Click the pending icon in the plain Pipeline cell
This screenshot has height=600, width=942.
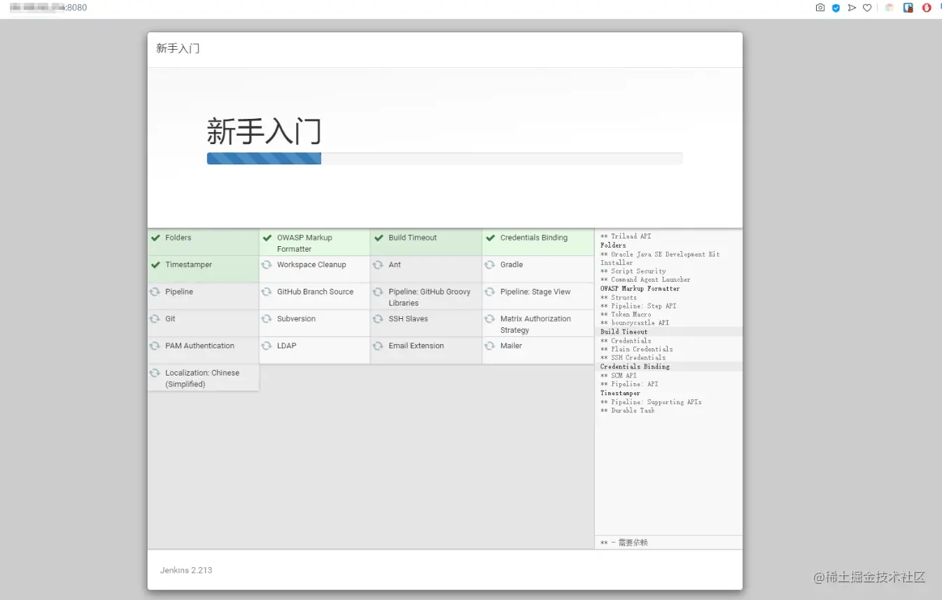coord(155,292)
